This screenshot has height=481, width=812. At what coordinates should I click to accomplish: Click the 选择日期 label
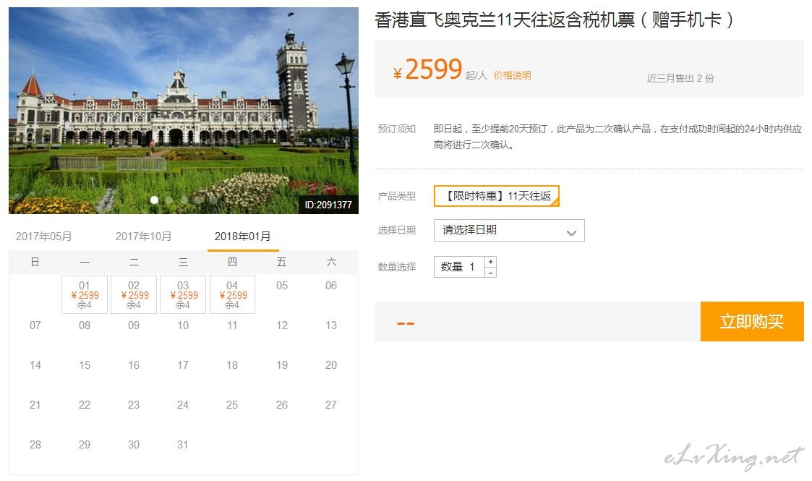397,231
